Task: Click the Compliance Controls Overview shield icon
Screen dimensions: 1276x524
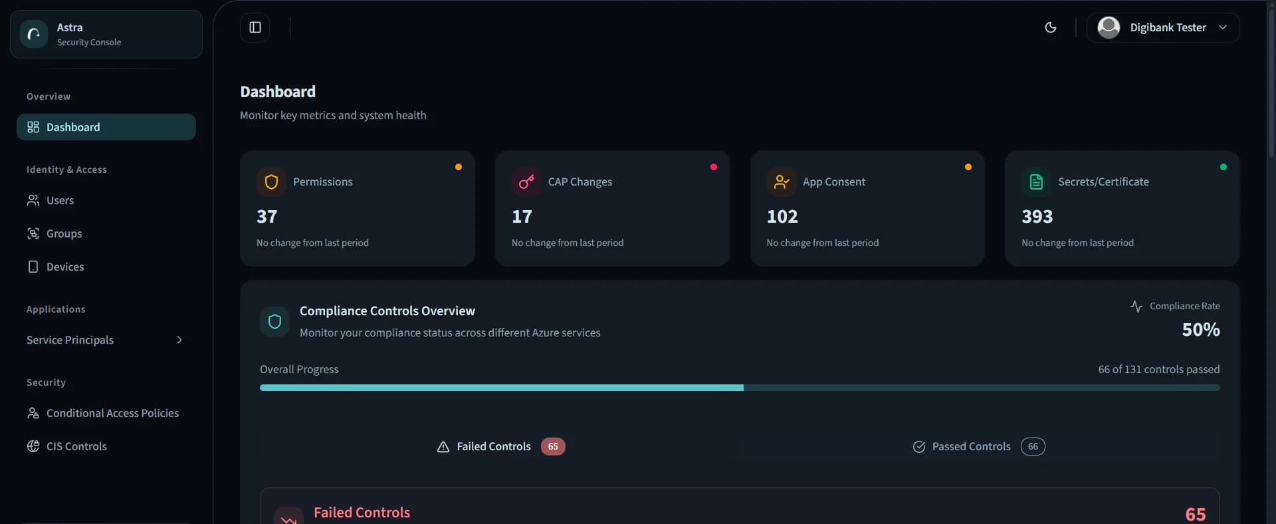Action: tap(274, 321)
